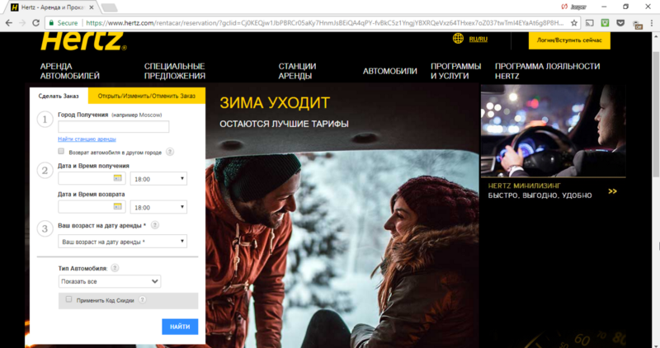Screen dimensions: 660x348
Task: Click the Pocket extension icon
Action: pyautogui.click(x=620, y=23)
